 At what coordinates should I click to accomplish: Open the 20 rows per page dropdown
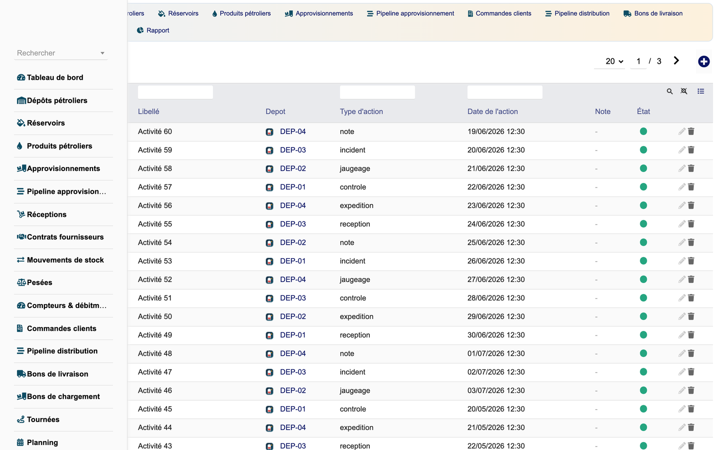[609, 61]
